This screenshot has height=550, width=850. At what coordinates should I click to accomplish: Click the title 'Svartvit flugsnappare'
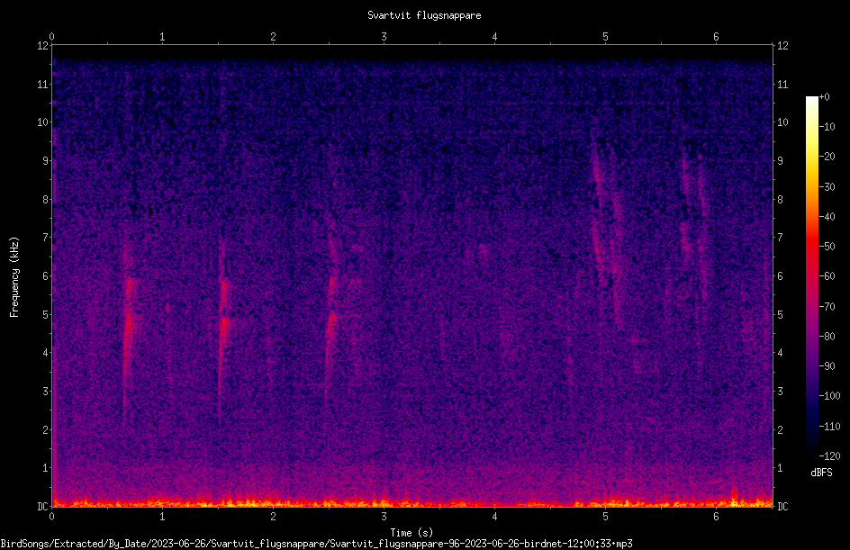[424, 15]
